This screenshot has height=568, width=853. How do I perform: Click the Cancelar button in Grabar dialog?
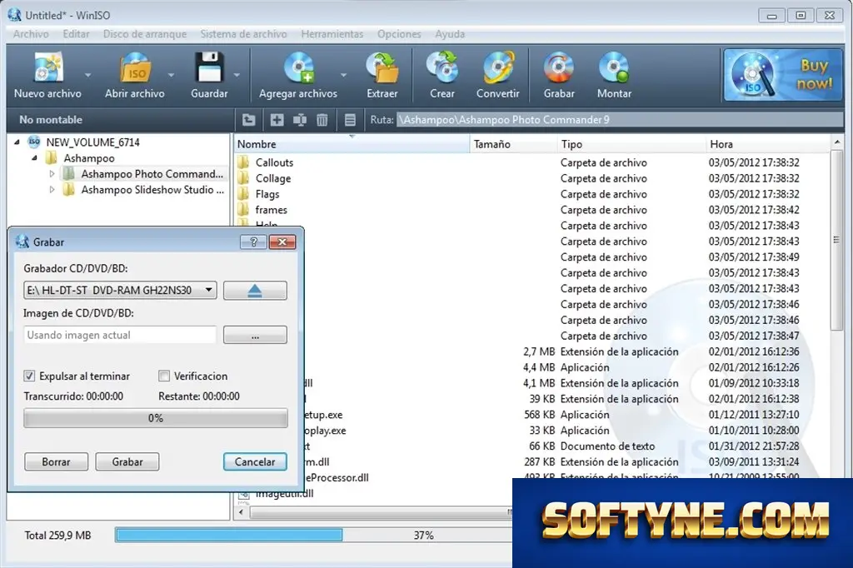coord(255,462)
